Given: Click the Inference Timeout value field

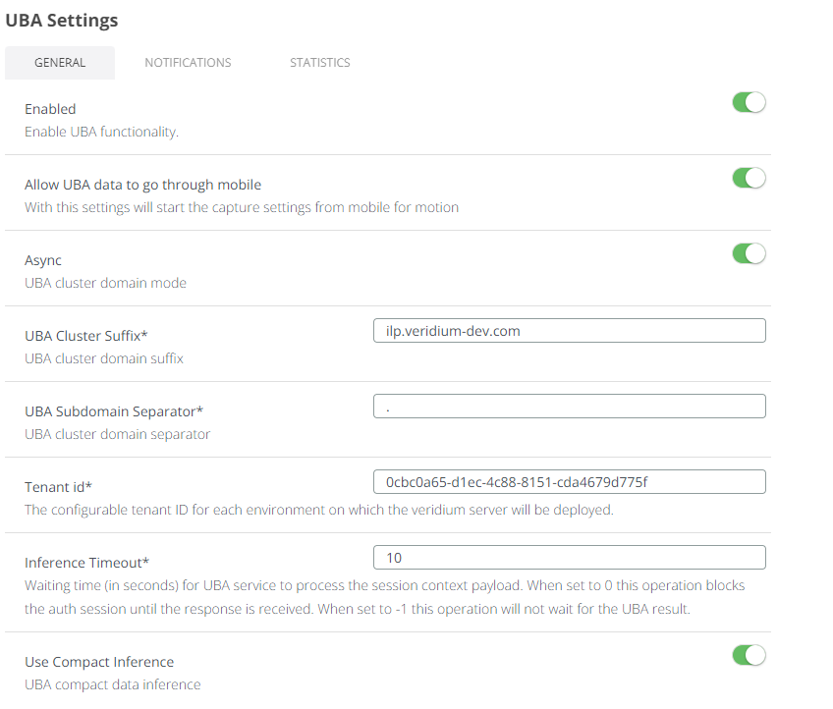Looking at the screenshot, I should (x=570, y=557).
